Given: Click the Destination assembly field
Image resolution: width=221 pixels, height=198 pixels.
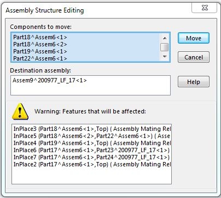Looking at the screenshot, I should tap(90, 85).
